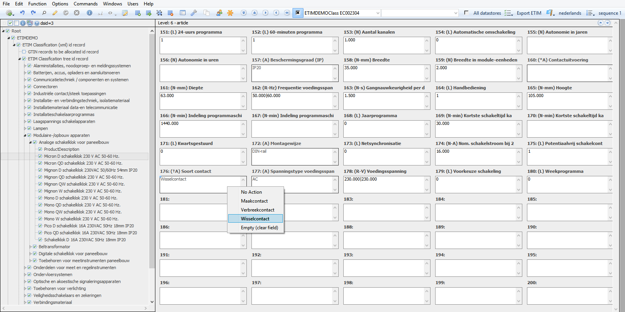Click the Export ETIM button
This screenshot has width=625, height=312.
point(529,13)
